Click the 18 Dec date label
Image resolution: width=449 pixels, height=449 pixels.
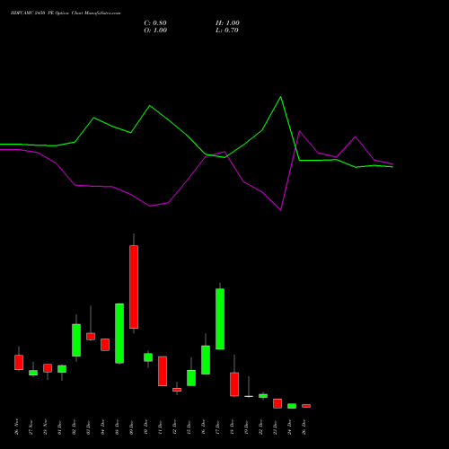pyautogui.click(x=232, y=427)
